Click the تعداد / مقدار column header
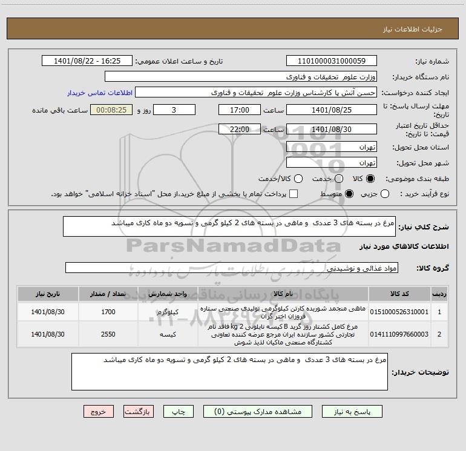Image resolution: width=466 pixels, height=451 pixels. pyautogui.click(x=108, y=294)
